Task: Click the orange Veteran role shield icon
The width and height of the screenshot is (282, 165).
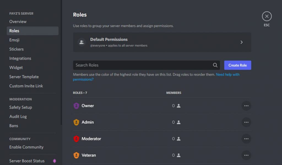Action: point(76,155)
